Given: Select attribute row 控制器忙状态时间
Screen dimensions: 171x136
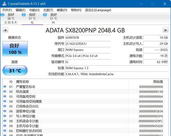Looking at the screenshot, I should pos(83,131).
